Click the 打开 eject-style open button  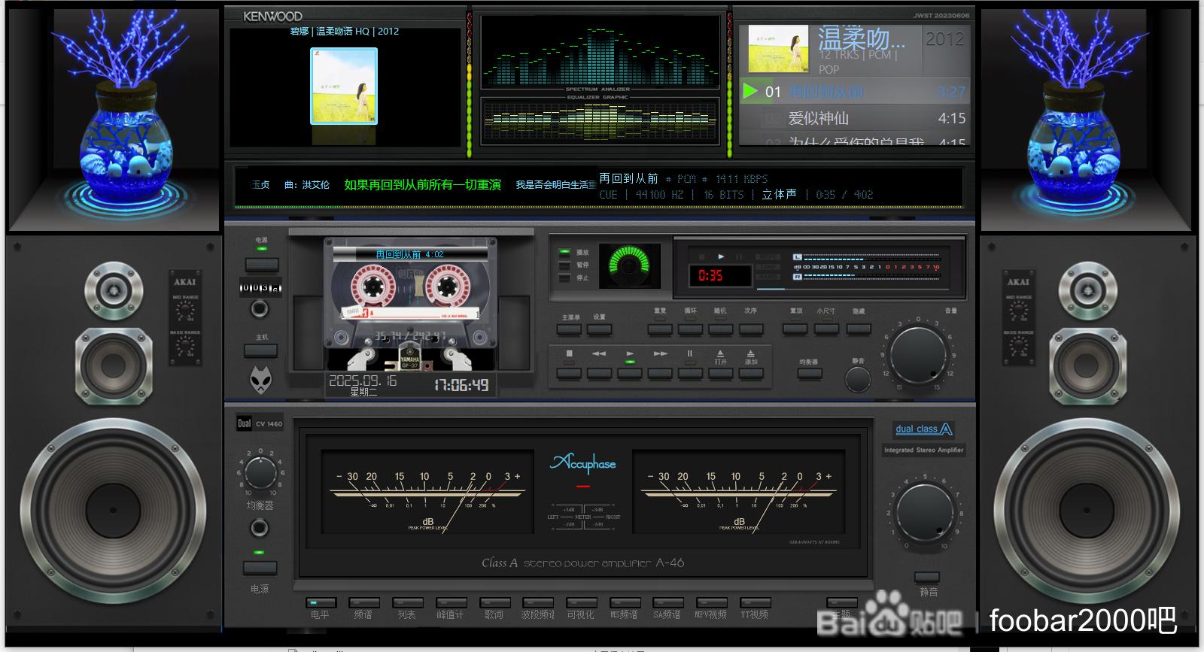[x=720, y=372]
